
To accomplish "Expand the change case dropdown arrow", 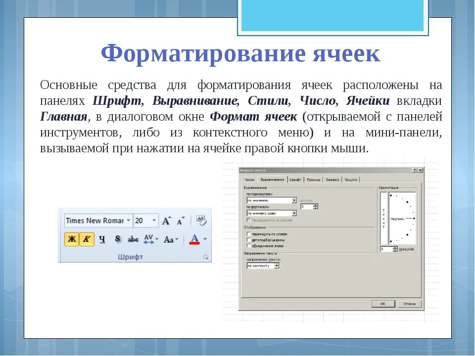I will (x=177, y=239).
